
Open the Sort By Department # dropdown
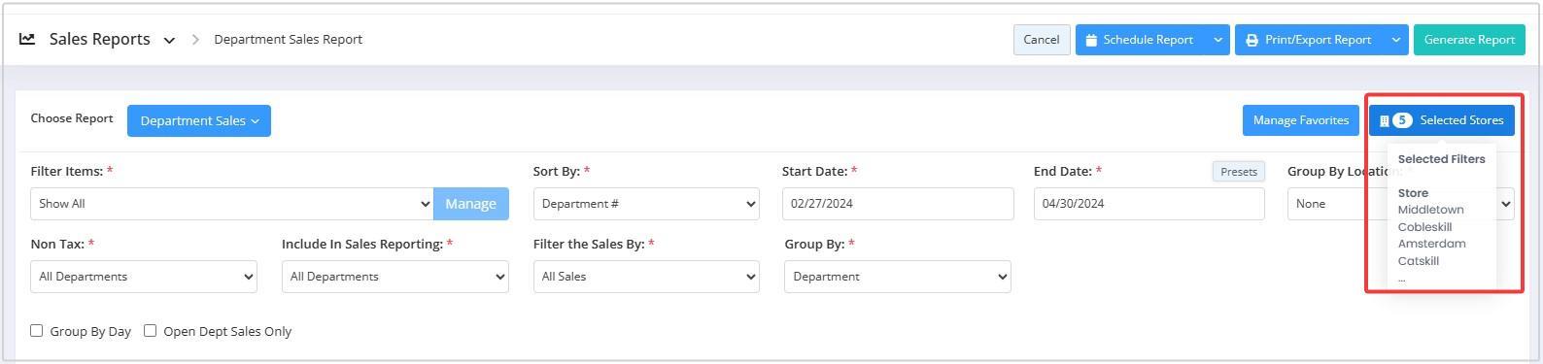coord(646,204)
